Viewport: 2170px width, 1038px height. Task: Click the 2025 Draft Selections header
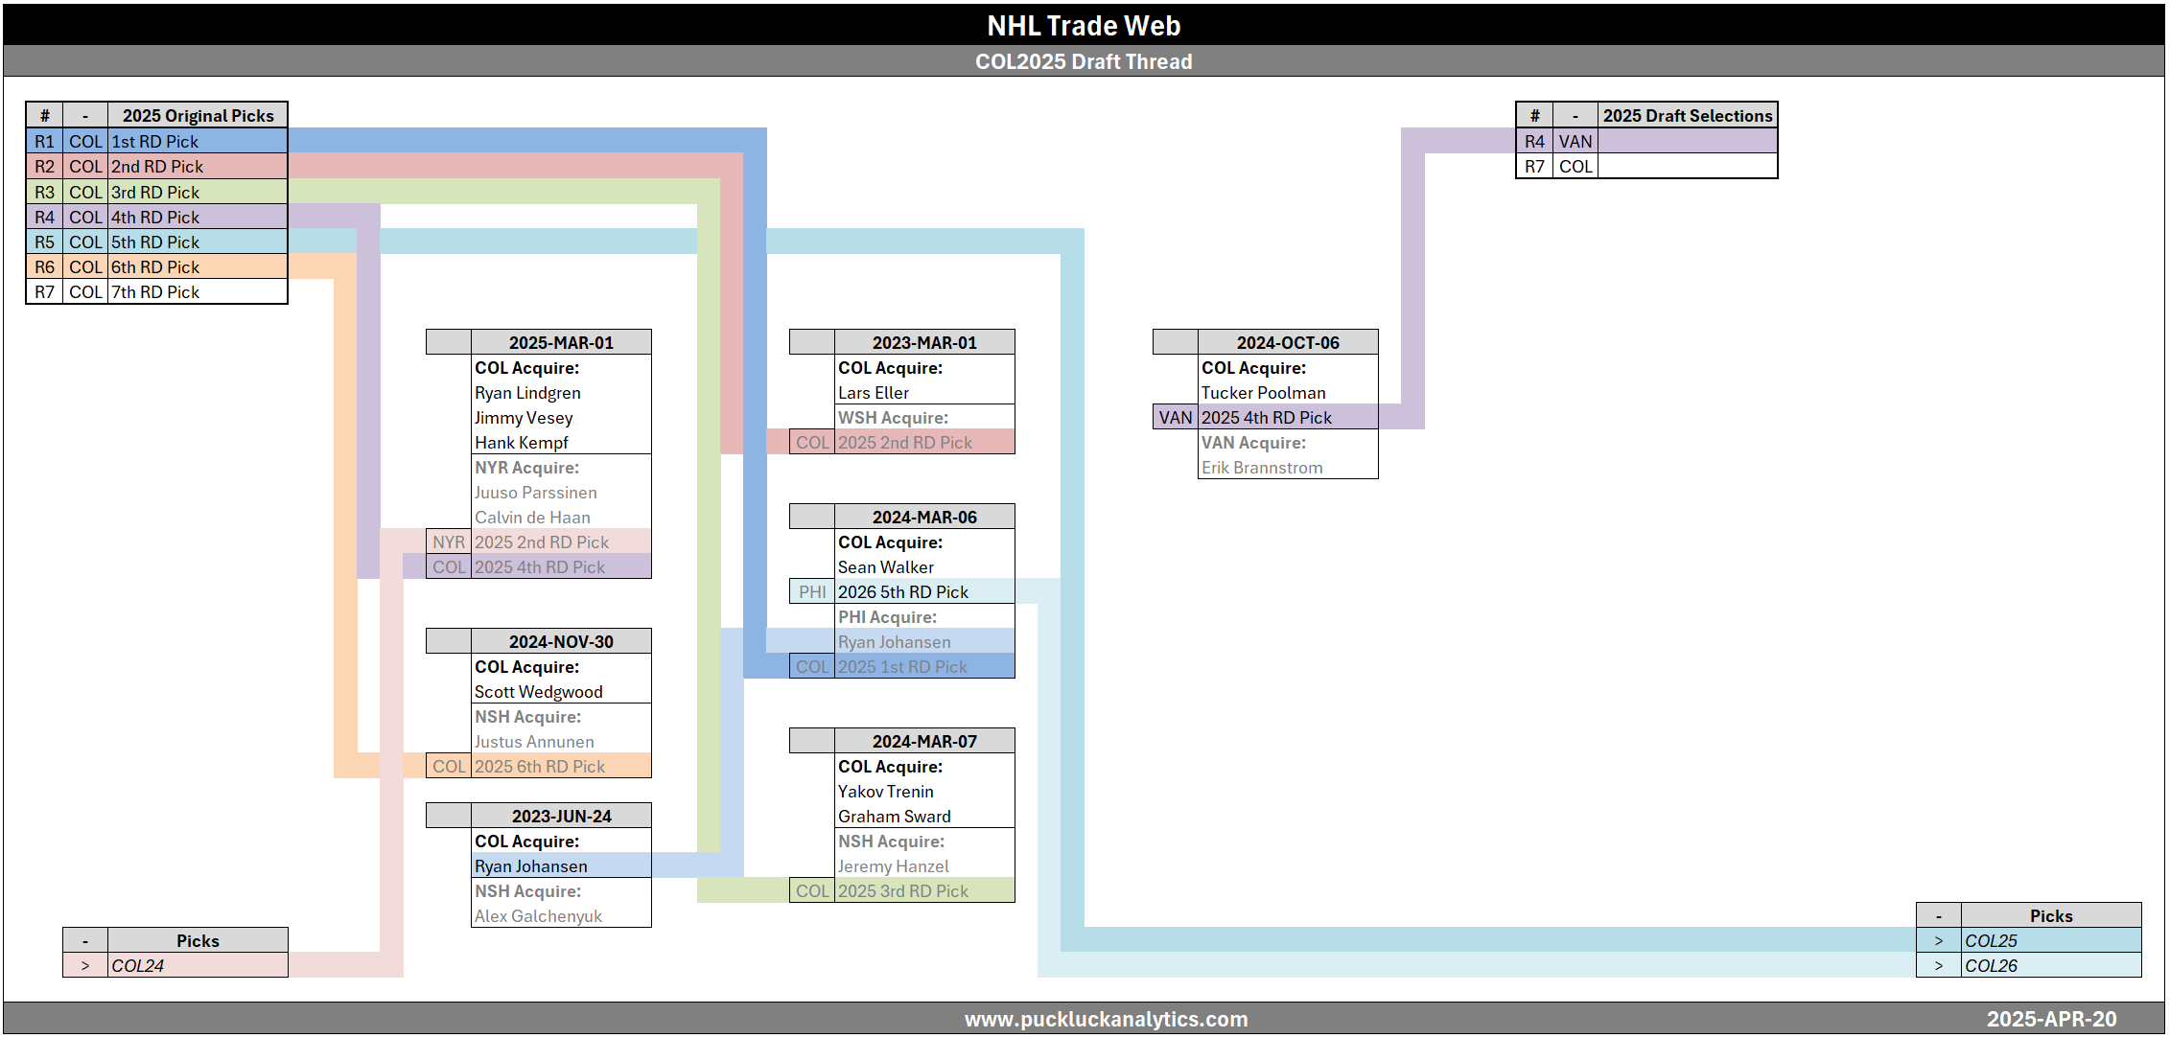tap(1687, 115)
